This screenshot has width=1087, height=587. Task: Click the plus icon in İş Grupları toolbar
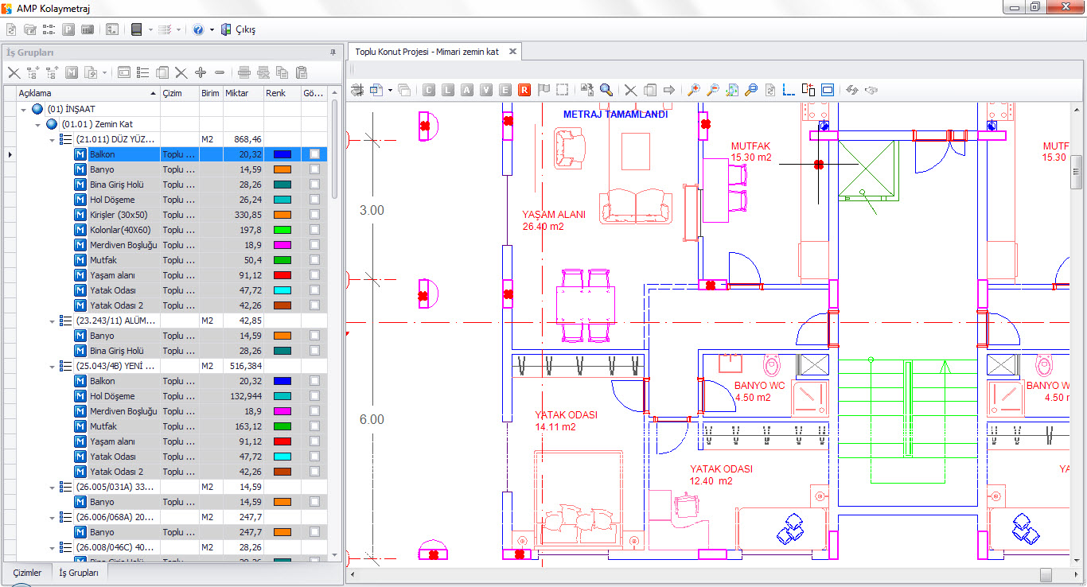[201, 72]
